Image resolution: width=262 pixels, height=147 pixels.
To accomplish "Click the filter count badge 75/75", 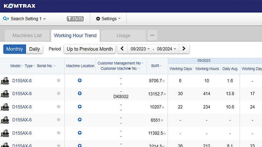I will tap(75, 19).
